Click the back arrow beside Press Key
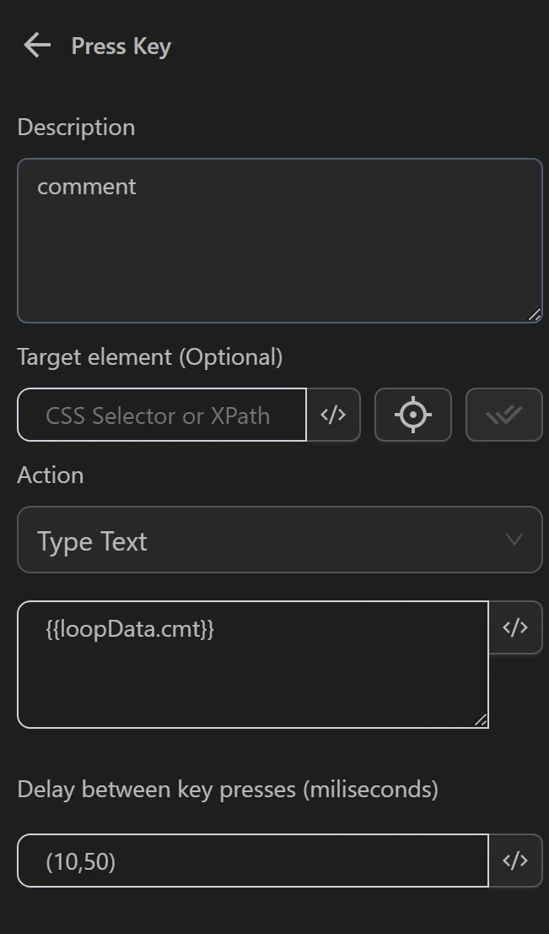Viewport: 549px width, 934px height. (35, 46)
